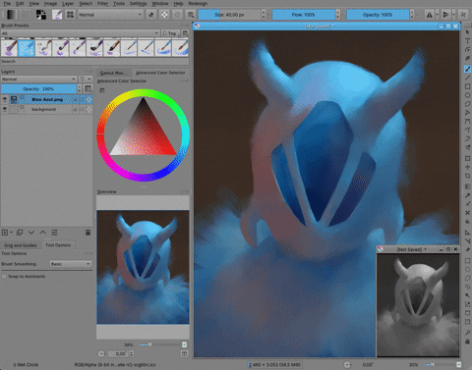Select the Rectangular Selection tool

(x=467, y=261)
